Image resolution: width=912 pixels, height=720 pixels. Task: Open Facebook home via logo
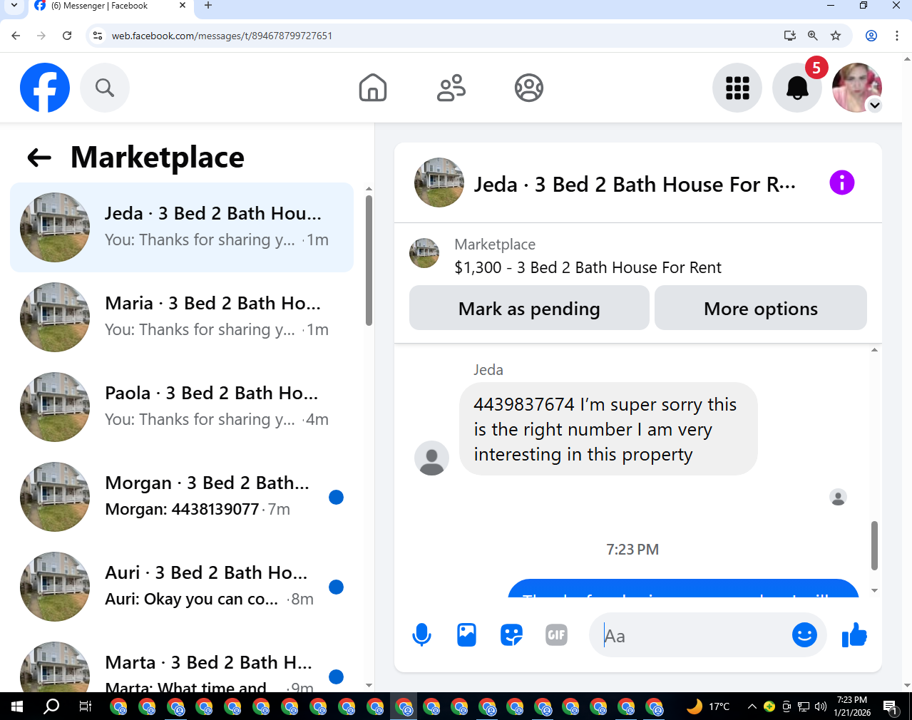[45, 88]
